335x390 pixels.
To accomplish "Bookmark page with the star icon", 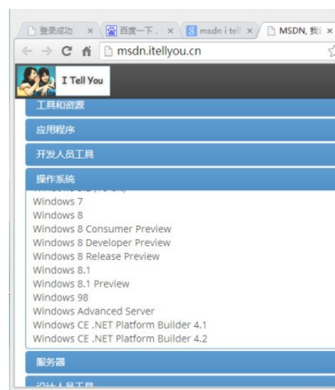I will (x=332, y=51).
